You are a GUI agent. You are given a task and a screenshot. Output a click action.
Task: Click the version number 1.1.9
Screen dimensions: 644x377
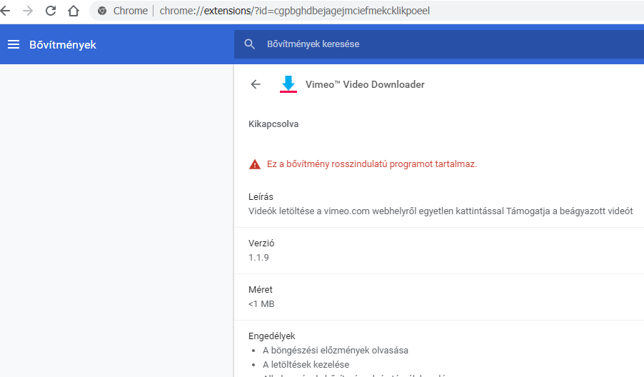258,258
